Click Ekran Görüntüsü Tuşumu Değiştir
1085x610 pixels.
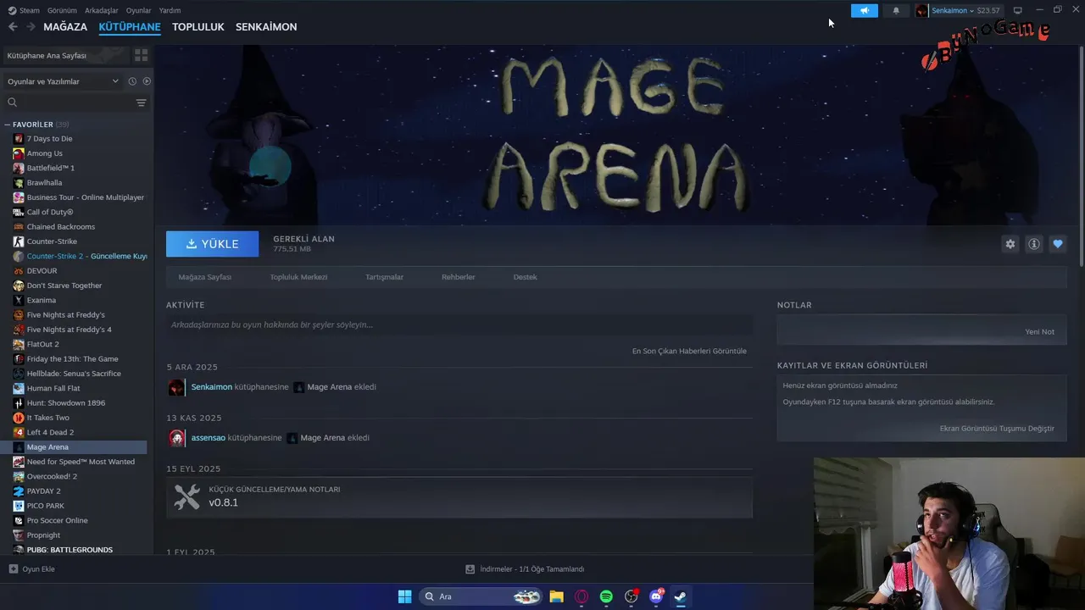pos(997,429)
